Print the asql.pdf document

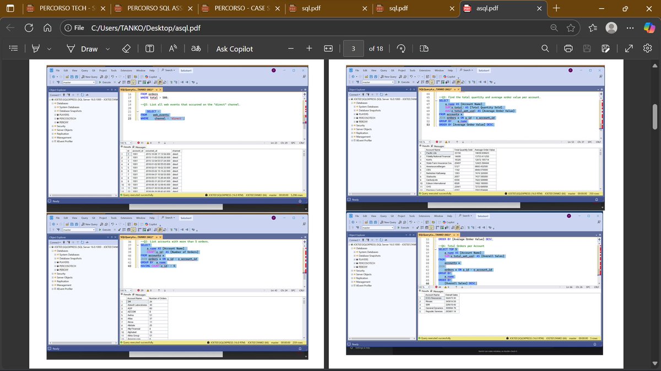[568, 48]
